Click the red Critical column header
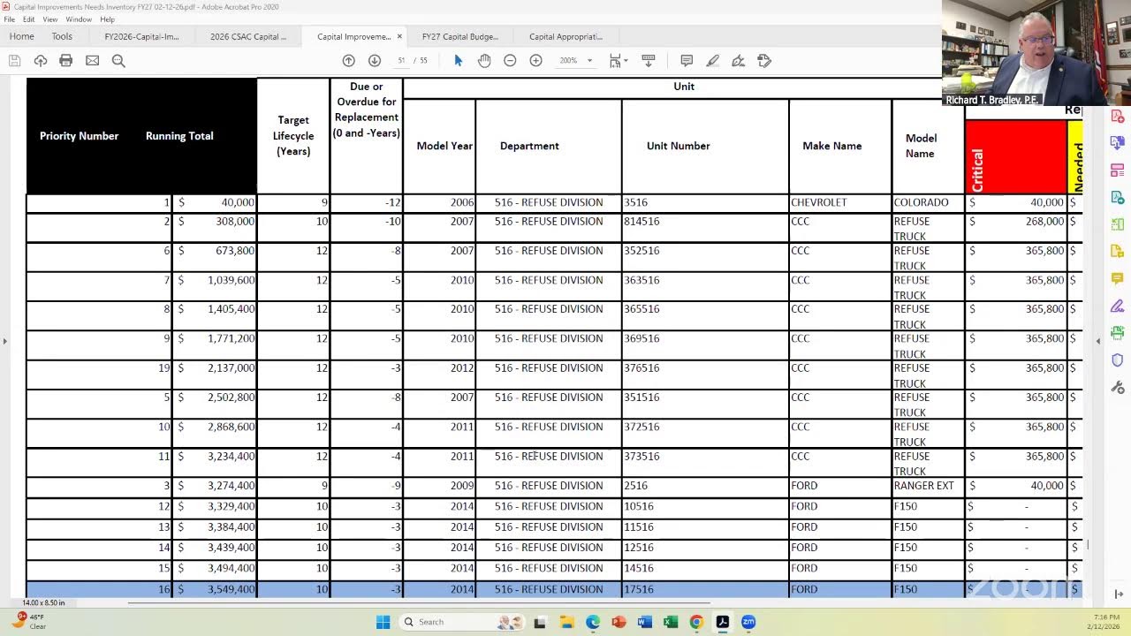The image size is (1131, 636). pos(1016,156)
